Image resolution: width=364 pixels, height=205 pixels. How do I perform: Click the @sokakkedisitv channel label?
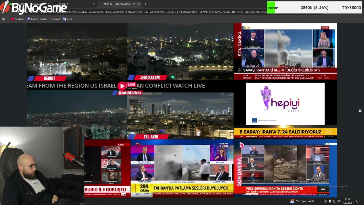click(130, 93)
